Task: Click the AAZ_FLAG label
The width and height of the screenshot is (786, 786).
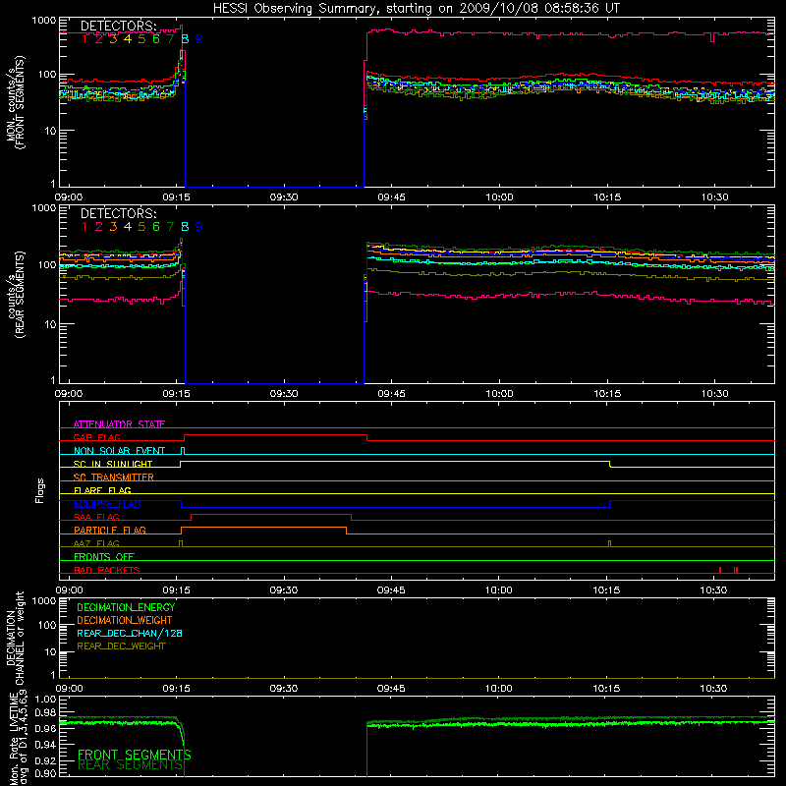Action: pos(96,543)
